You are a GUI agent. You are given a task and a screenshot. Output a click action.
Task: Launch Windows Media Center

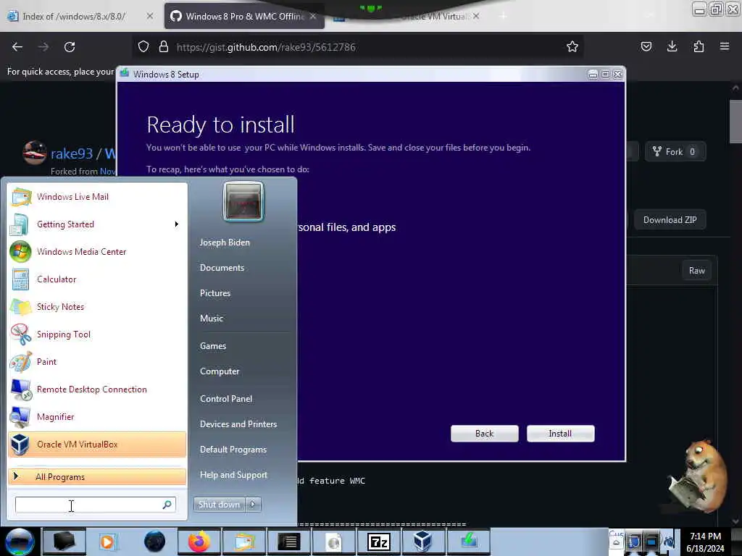(97, 251)
